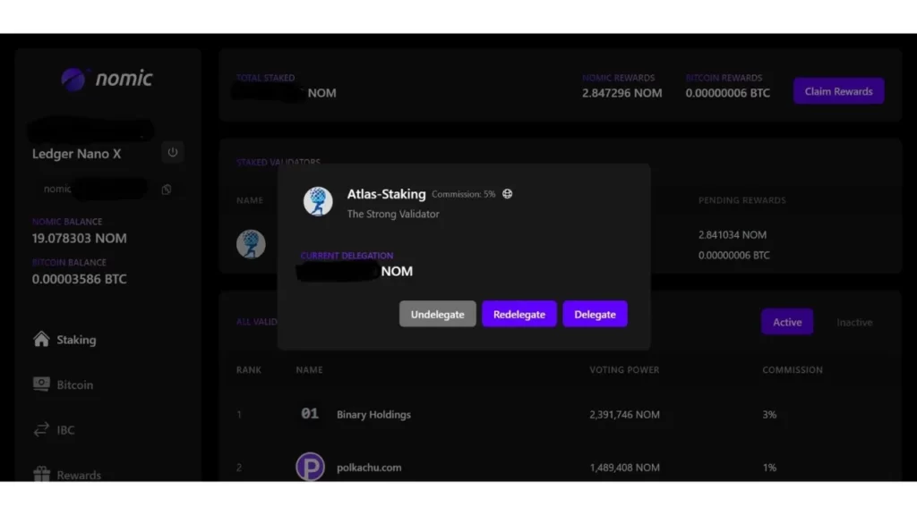917x515 pixels.
Task: Click the Redelegate button
Action: (519, 314)
